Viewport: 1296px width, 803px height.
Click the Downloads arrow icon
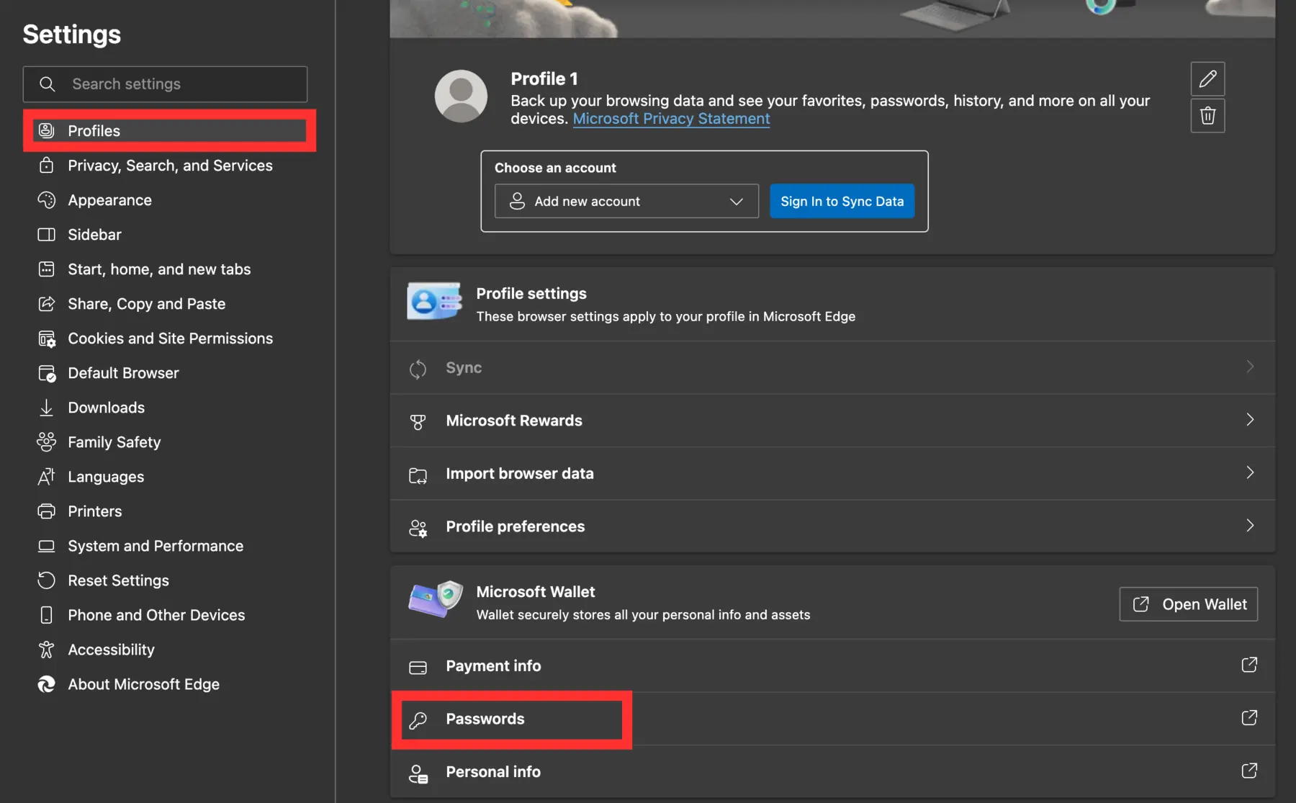(x=47, y=408)
